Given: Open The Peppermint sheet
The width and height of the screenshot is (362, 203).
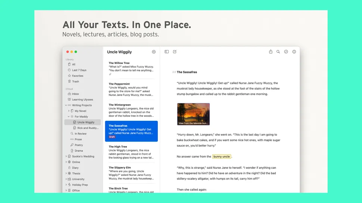Looking at the screenshot, I should (x=131, y=89).
